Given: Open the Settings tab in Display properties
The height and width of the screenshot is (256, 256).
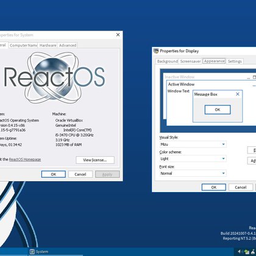Looking at the screenshot, I should (235, 61).
